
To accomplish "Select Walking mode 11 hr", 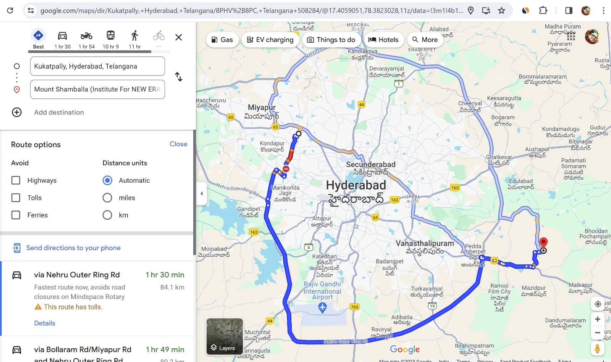I will 134,39.
